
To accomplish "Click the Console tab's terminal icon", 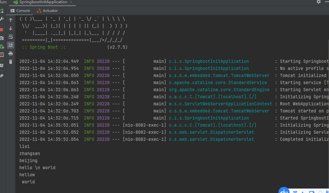I will (x=13, y=11).
